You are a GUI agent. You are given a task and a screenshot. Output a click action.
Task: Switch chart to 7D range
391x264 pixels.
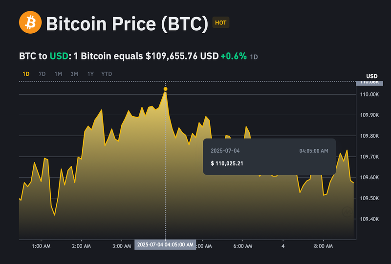point(42,74)
